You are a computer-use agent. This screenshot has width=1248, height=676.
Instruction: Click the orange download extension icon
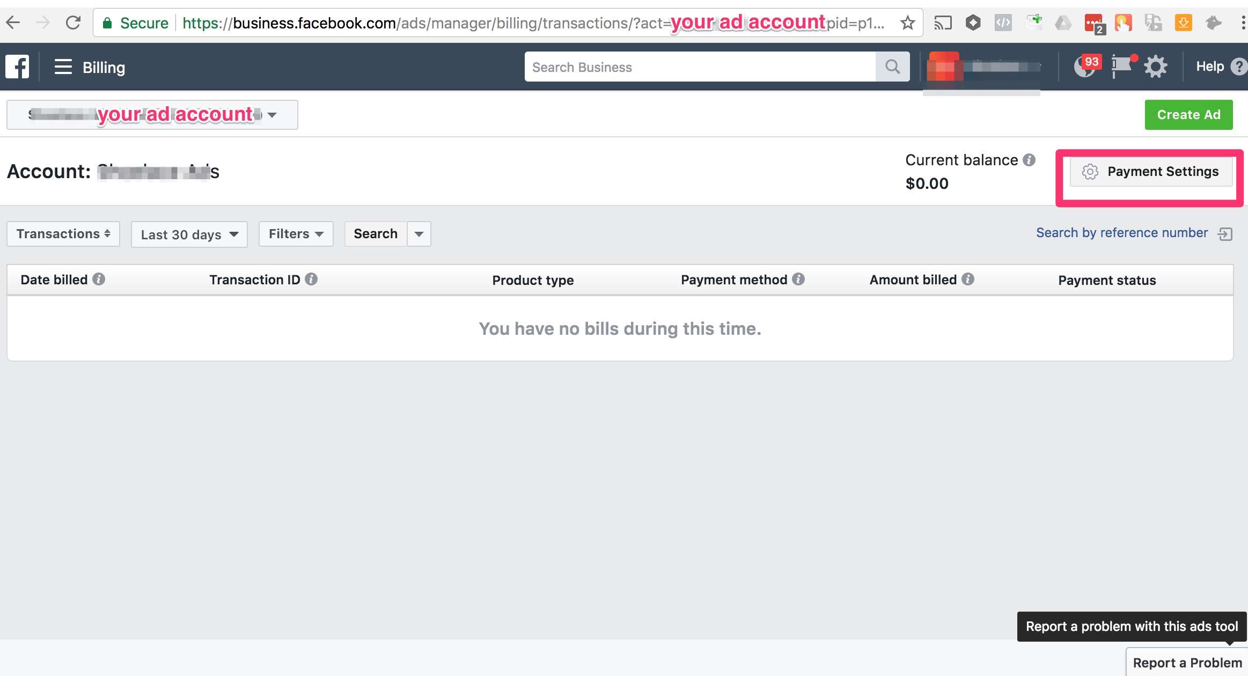tap(1183, 23)
